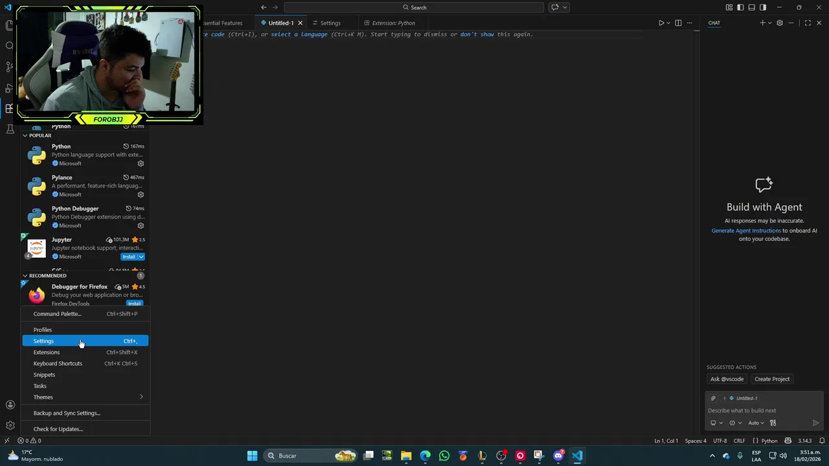Click Python extension's manage gear

point(141,163)
